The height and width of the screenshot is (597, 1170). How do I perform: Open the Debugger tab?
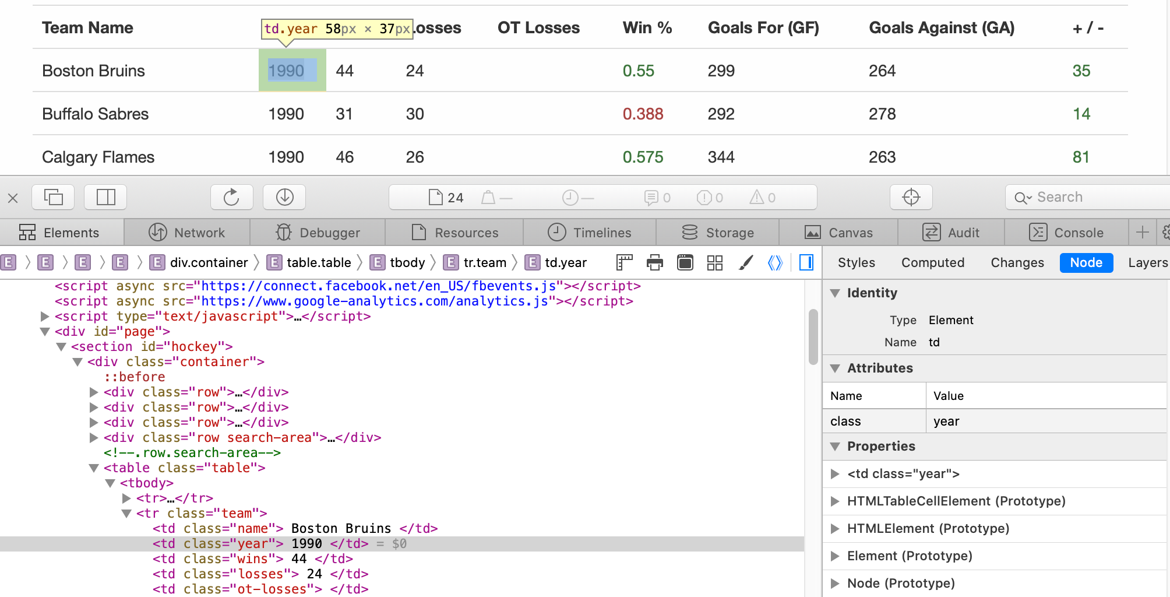tap(318, 233)
